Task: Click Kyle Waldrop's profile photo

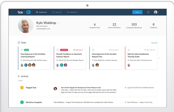Action: [x=26, y=25]
